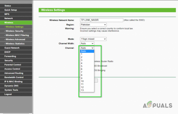Image resolution: width=178 pixels, height=114 pixels.
Task: Select channel 1 in list
Action: click(x=87, y=54)
